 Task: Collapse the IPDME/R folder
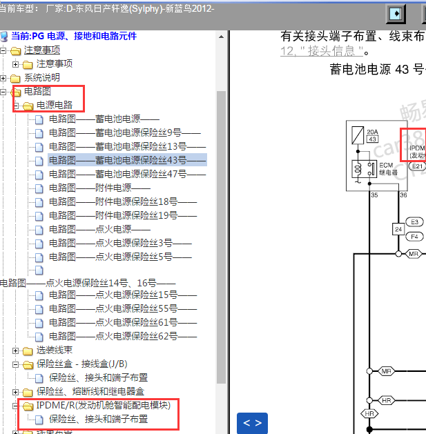click(15, 406)
